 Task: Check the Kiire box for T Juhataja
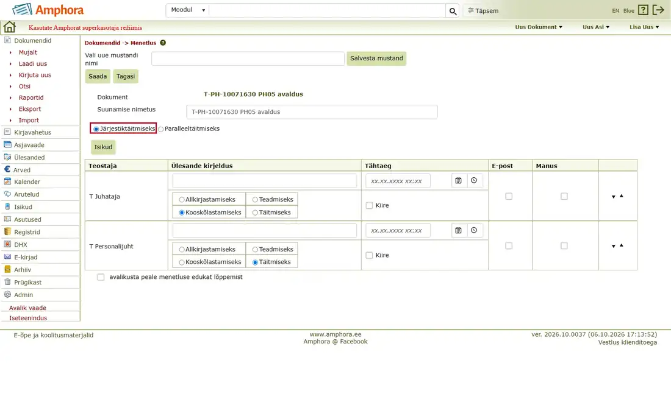pyautogui.click(x=369, y=205)
